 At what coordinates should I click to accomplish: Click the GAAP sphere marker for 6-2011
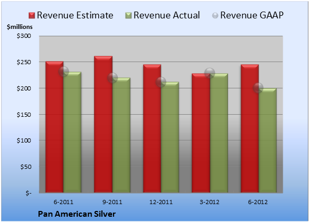tap(64, 72)
